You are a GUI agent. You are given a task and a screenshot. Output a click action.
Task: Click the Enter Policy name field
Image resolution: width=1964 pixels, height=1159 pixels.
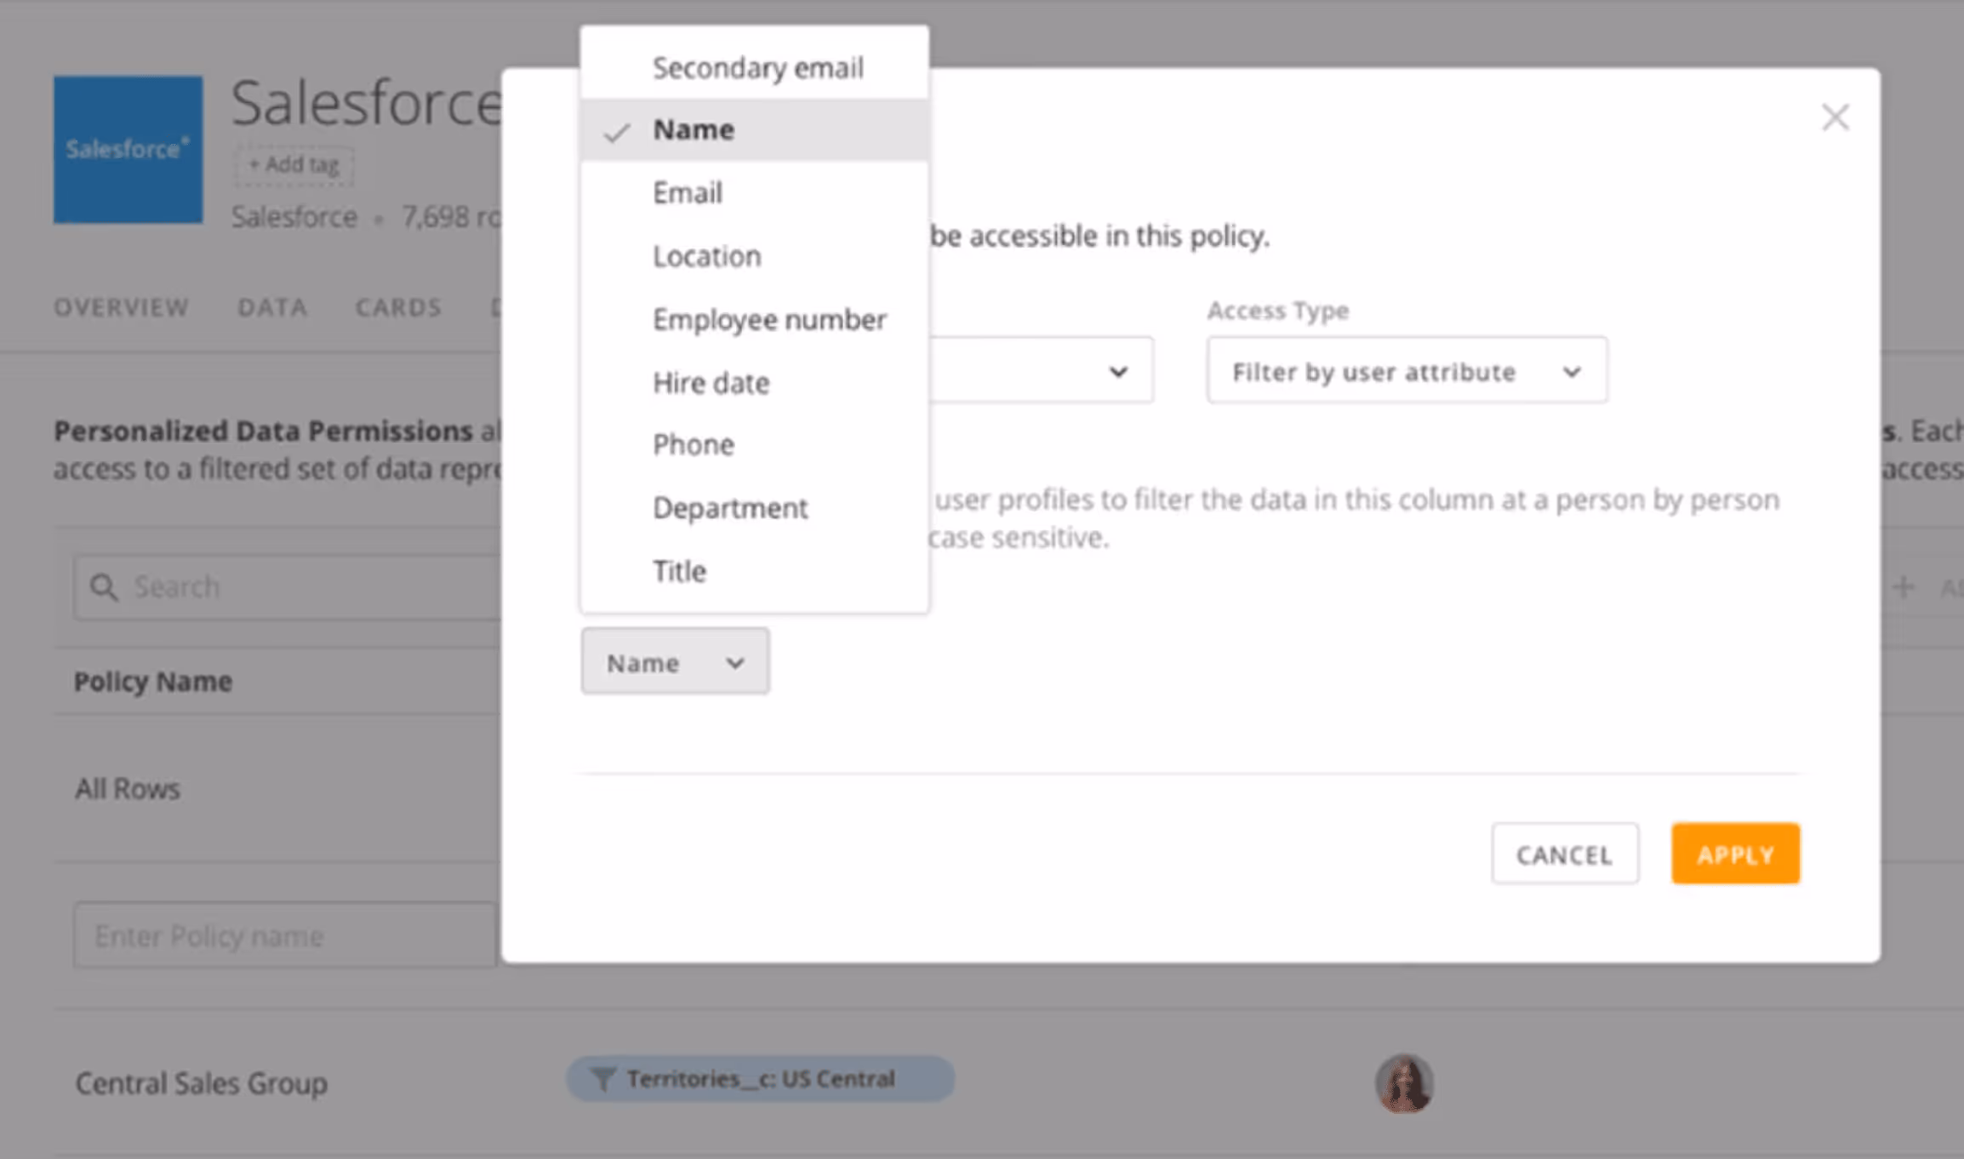pyautogui.click(x=285, y=936)
